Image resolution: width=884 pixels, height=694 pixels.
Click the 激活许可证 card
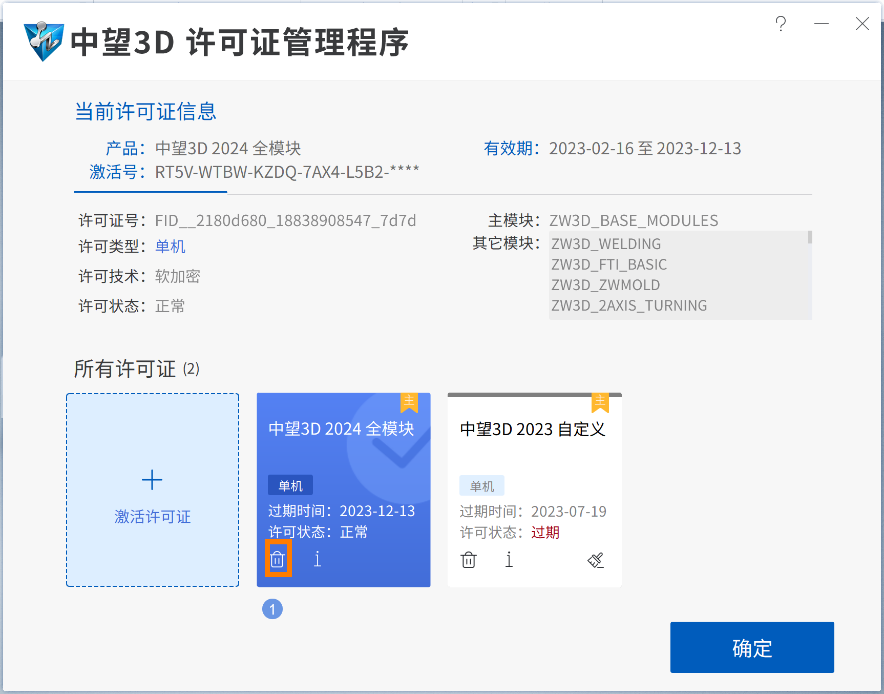(x=153, y=490)
